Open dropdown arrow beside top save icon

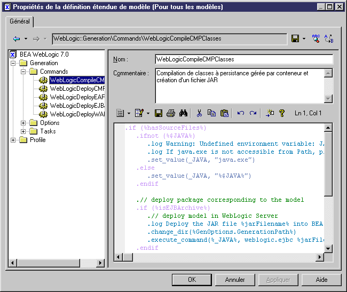point(304,38)
